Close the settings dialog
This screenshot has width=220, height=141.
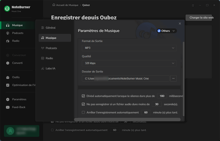180,23
